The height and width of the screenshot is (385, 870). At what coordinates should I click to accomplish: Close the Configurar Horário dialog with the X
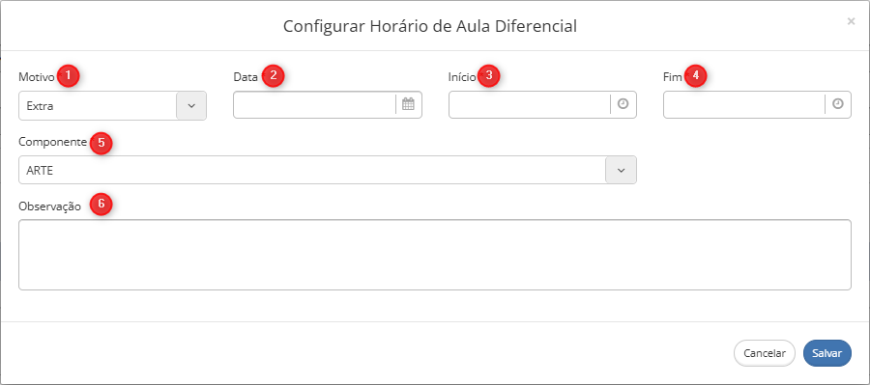point(851,21)
